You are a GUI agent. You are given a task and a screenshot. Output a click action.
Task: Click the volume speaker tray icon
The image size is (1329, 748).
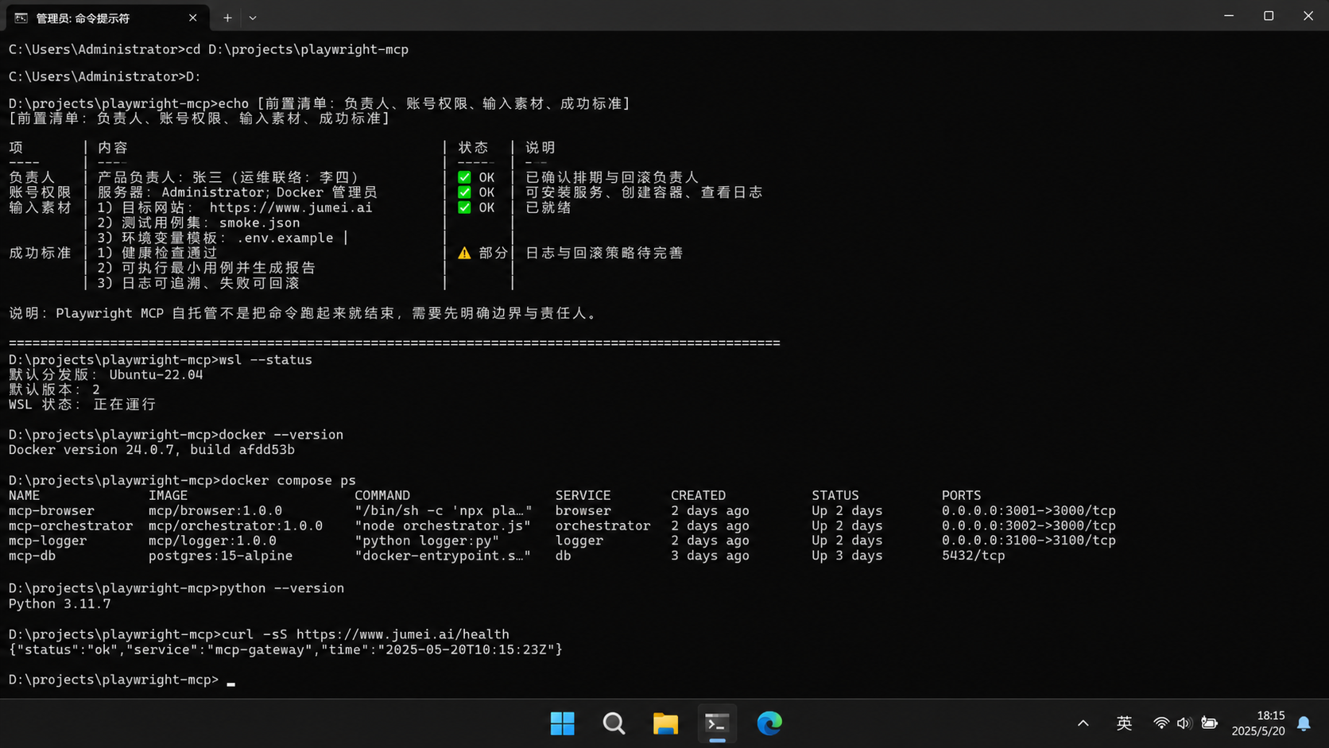tap(1184, 723)
